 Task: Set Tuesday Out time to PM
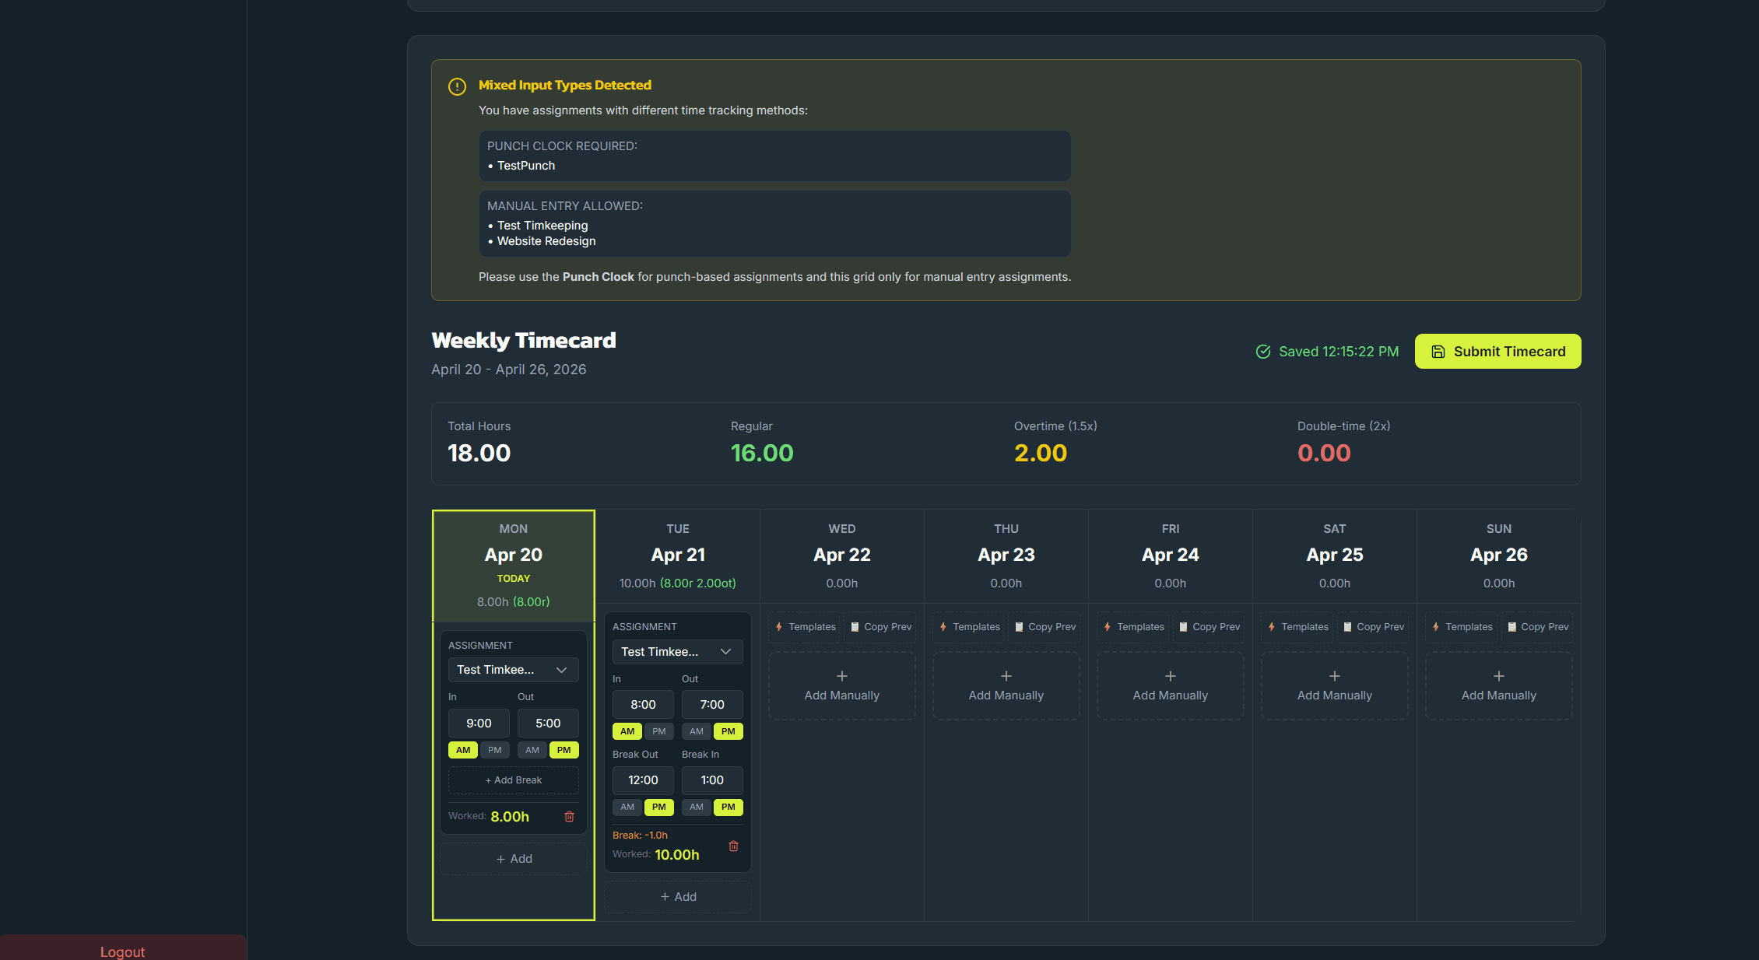[729, 731]
